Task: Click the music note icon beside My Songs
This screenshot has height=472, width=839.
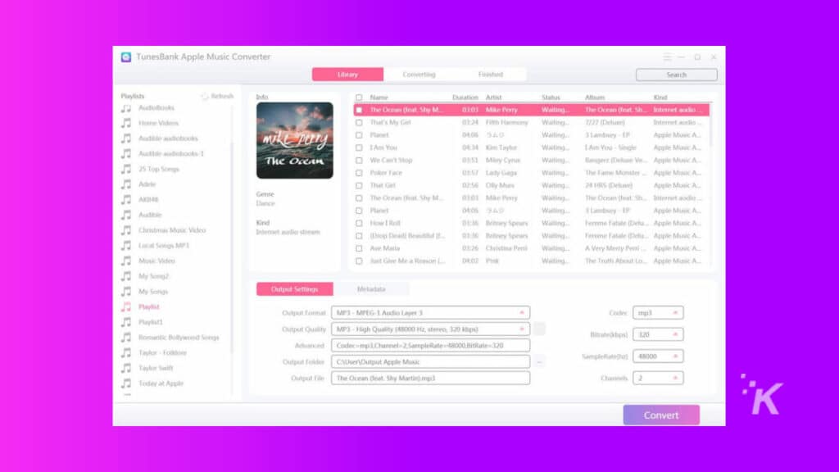Action: (126, 292)
